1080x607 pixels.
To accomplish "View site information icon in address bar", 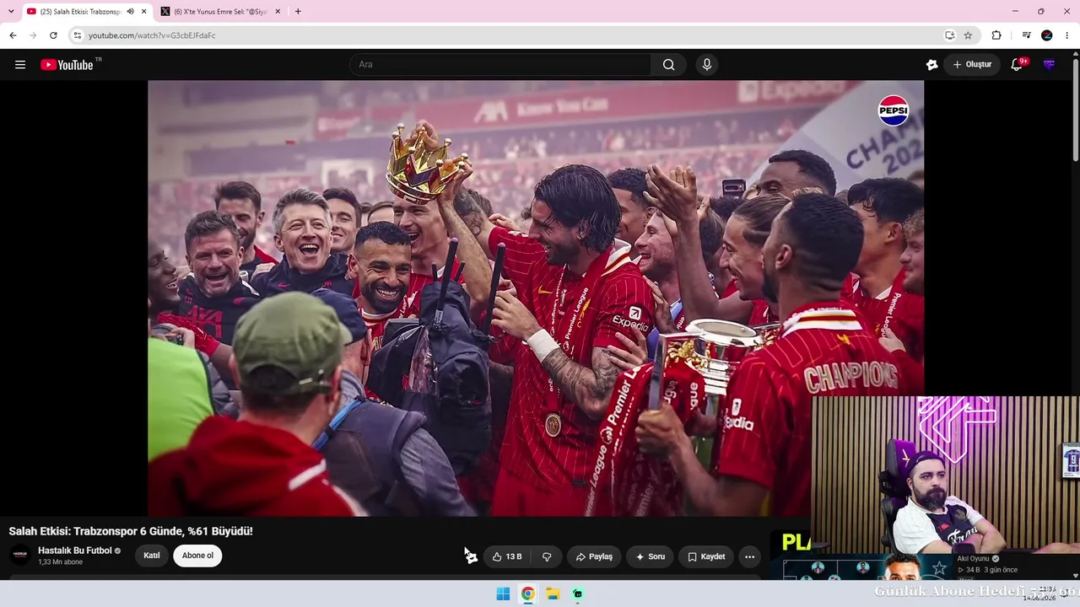I will click(77, 35).
